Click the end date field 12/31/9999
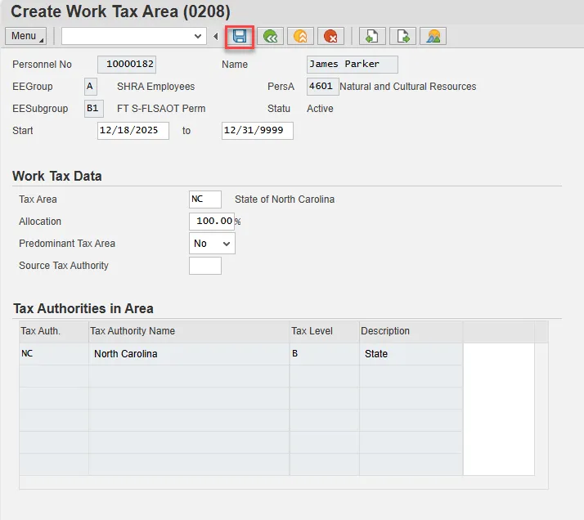Screen dimensions: 584x520 click(257, 131)
